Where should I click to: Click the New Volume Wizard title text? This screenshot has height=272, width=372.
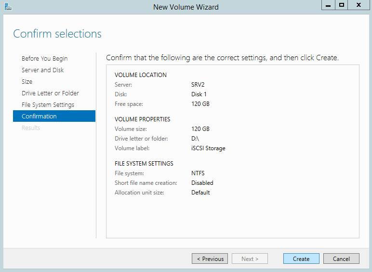point(186,7)
